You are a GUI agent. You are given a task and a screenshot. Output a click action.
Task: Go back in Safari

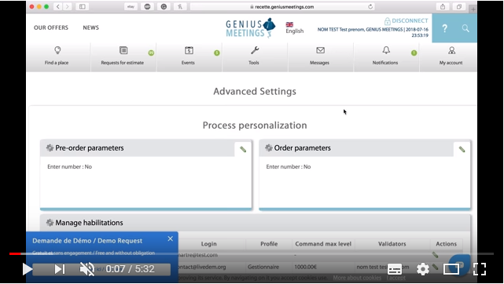[58, 6]
